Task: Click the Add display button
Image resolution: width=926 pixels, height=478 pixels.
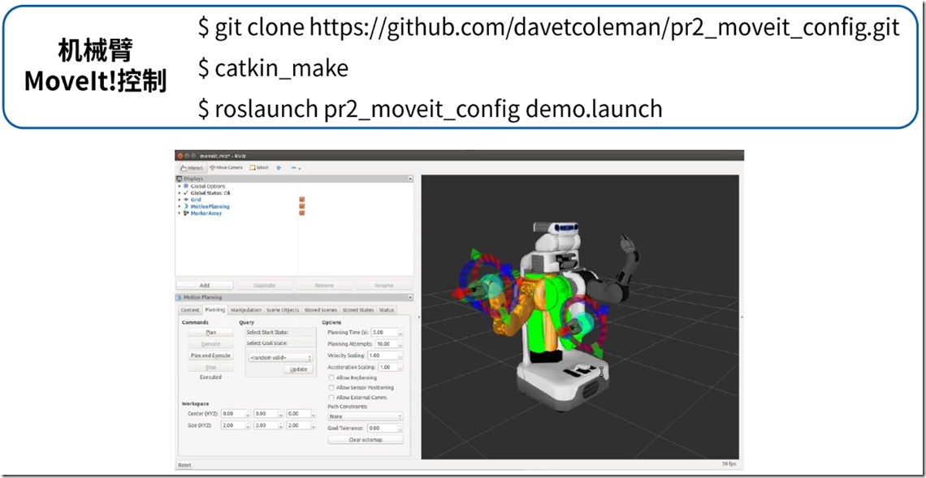Action: [x=205, y=286]
